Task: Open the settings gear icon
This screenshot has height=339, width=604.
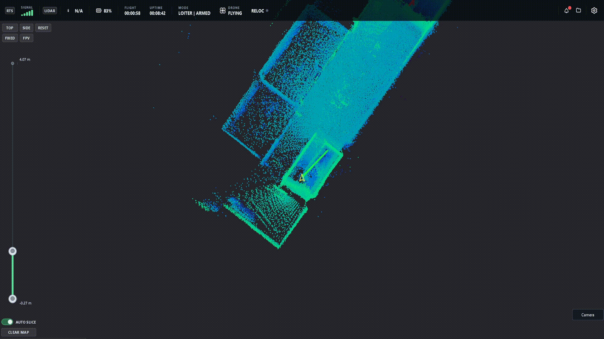Action: pyautogui.click(x=594, y=10)
